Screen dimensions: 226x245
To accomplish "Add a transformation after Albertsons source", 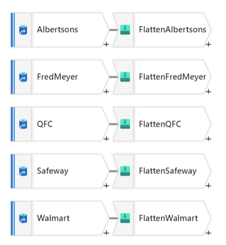I will [106, 44].
